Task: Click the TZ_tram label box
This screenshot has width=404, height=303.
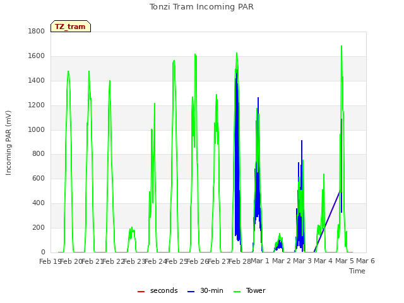Action: (71, 27)
